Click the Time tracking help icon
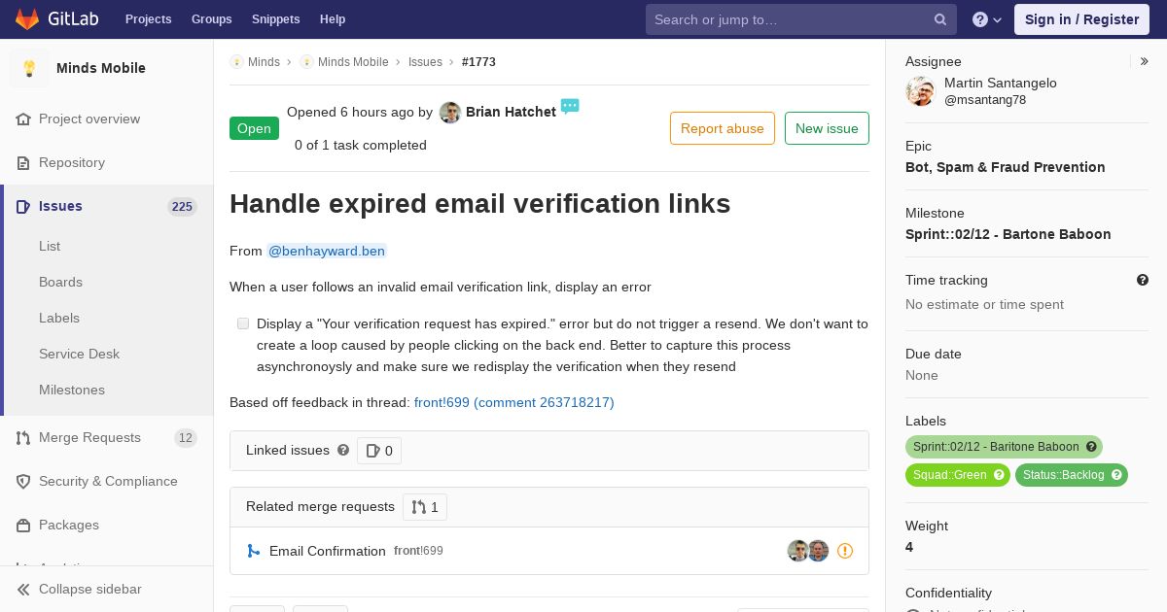The height and width of the screenshot is (612, 1167). pos(1143,280)
